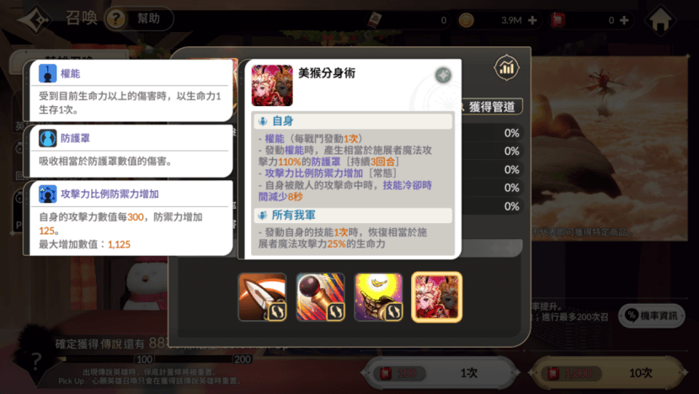Click the legendary pity progress bar

click(x=154, y=359)
